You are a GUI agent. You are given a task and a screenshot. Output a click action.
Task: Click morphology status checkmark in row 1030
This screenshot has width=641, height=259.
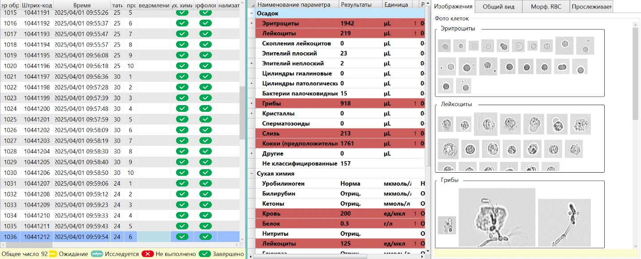point(206,173)
